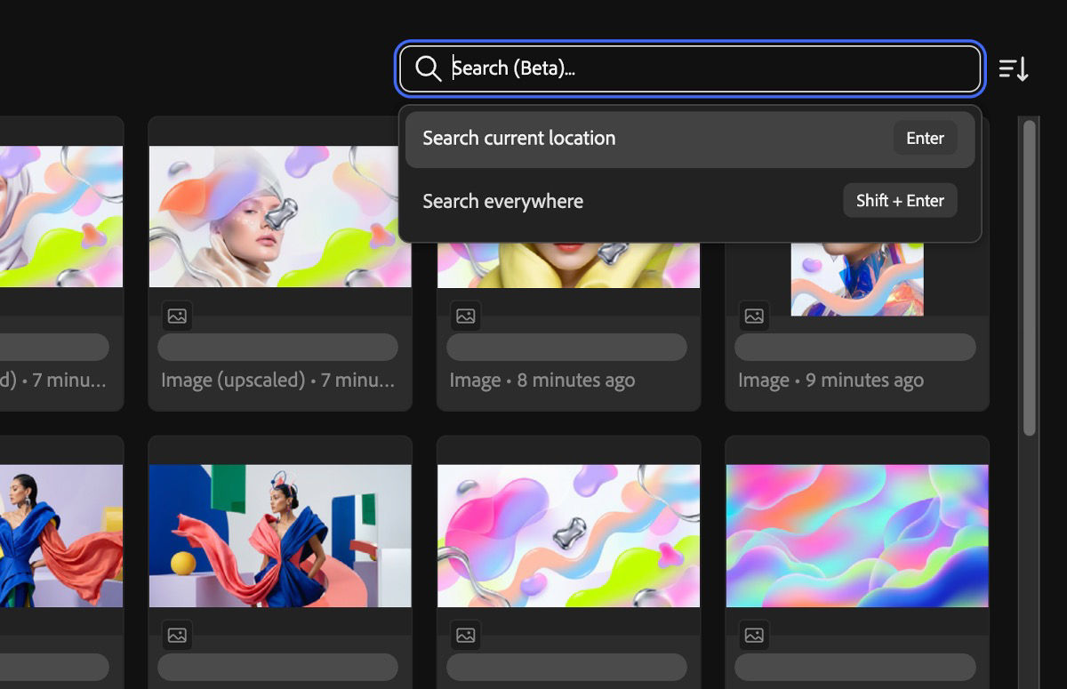Click image type icon on 9 minutes ago card
Viewport: 1067px width, 689px height.
click(754, 316)
